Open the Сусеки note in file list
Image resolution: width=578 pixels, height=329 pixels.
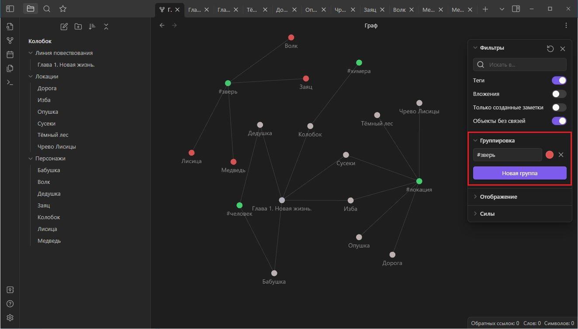point(46,123)
